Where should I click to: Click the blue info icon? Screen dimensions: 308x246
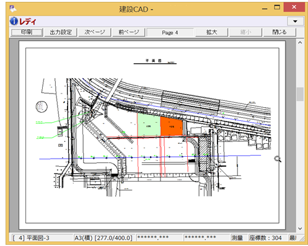click(14, 21)
